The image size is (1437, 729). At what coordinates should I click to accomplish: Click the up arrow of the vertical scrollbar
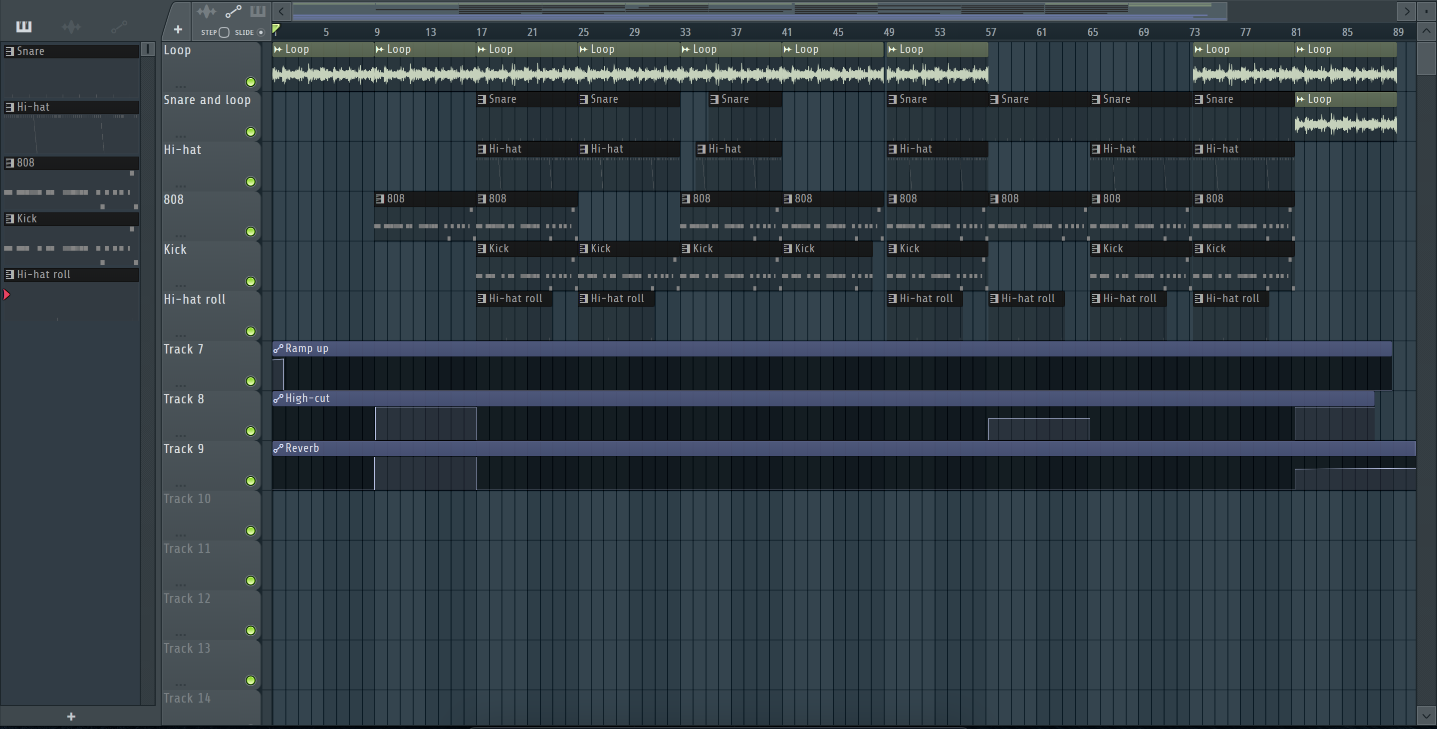point(1427,31)
